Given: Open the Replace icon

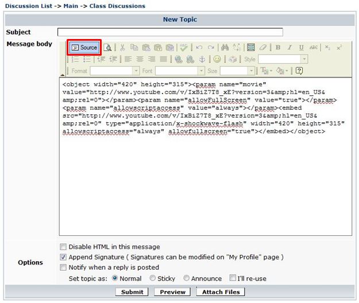Looking at the screenshot, I should [237, 47].
